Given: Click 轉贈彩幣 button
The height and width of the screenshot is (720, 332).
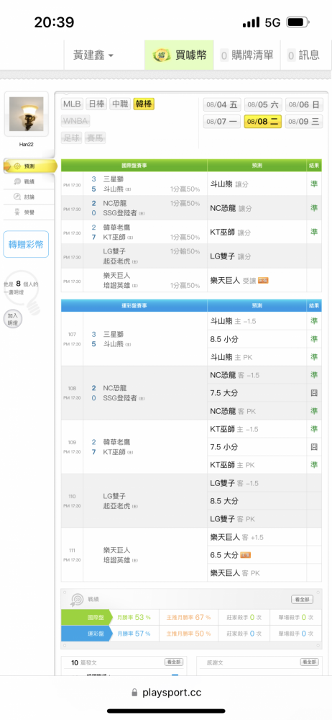Looking at the screenshot, I should pos(26,244).
